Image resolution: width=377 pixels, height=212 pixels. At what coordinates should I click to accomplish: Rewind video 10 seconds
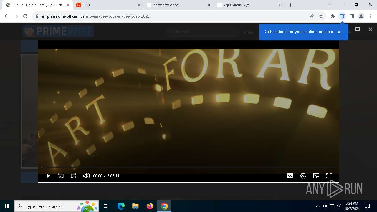coord(61,176)
